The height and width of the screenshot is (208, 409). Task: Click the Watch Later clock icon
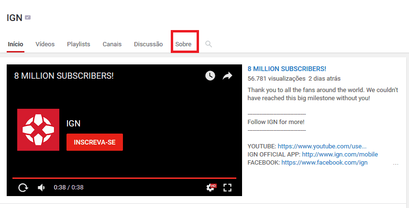pos(210,76)
